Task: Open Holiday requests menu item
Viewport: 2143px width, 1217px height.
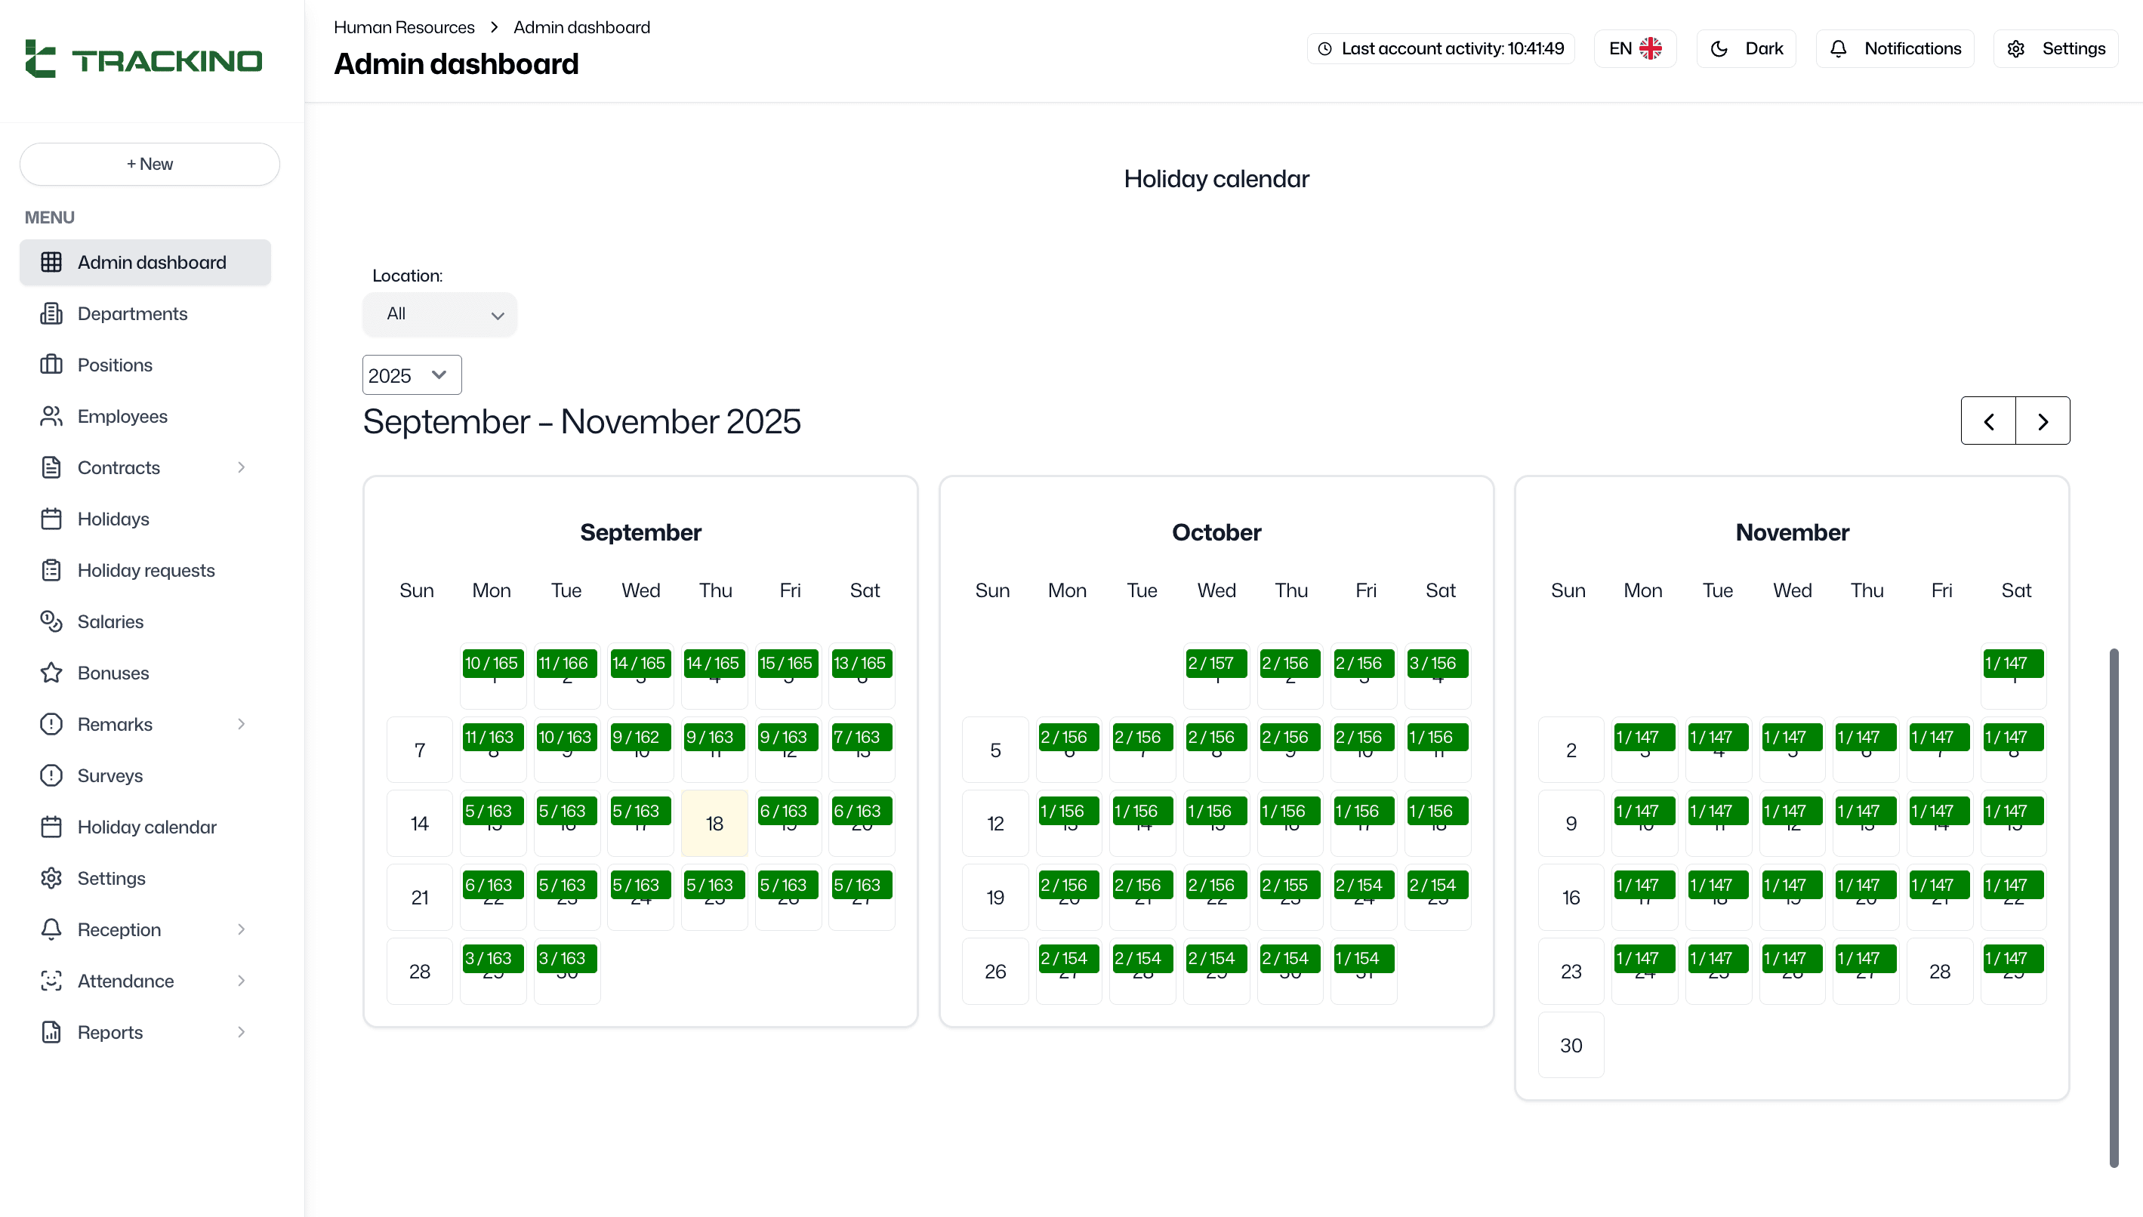Action: (146, 570)
